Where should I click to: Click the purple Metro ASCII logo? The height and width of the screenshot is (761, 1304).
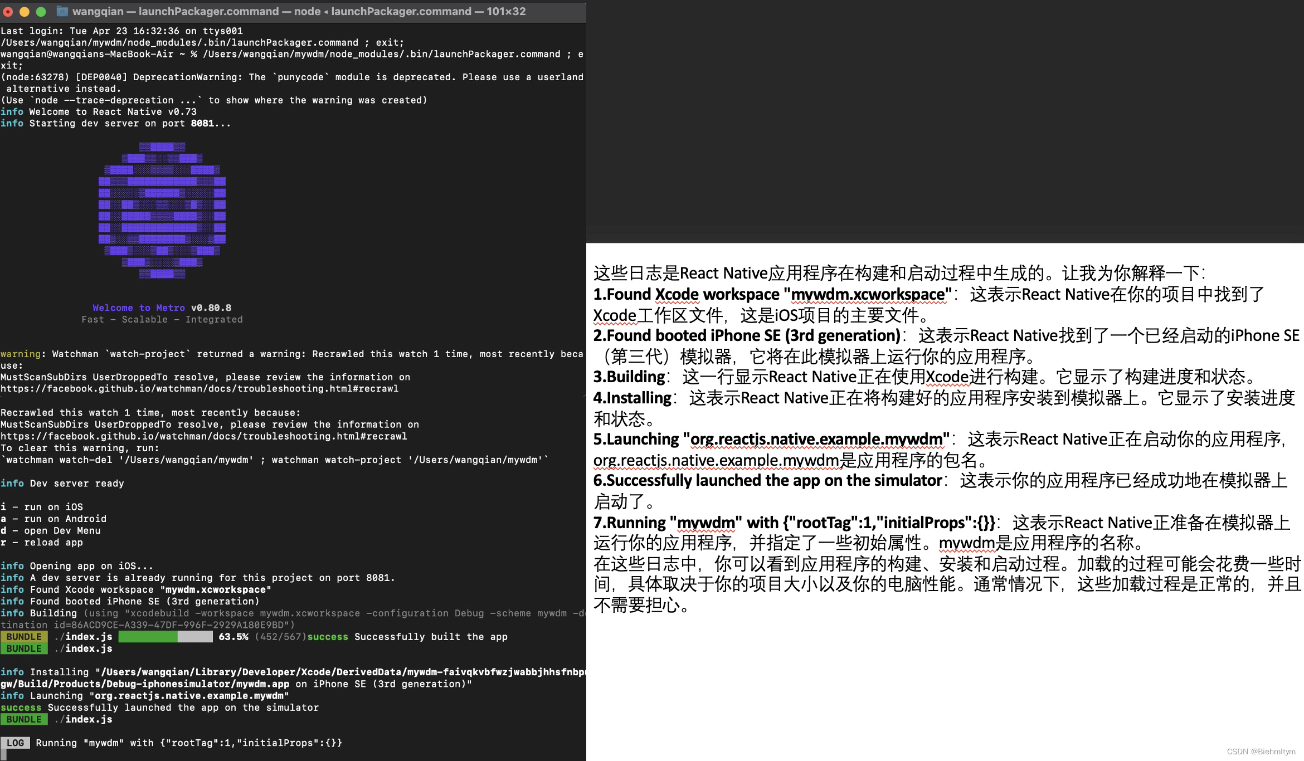(x=162, y=210)
